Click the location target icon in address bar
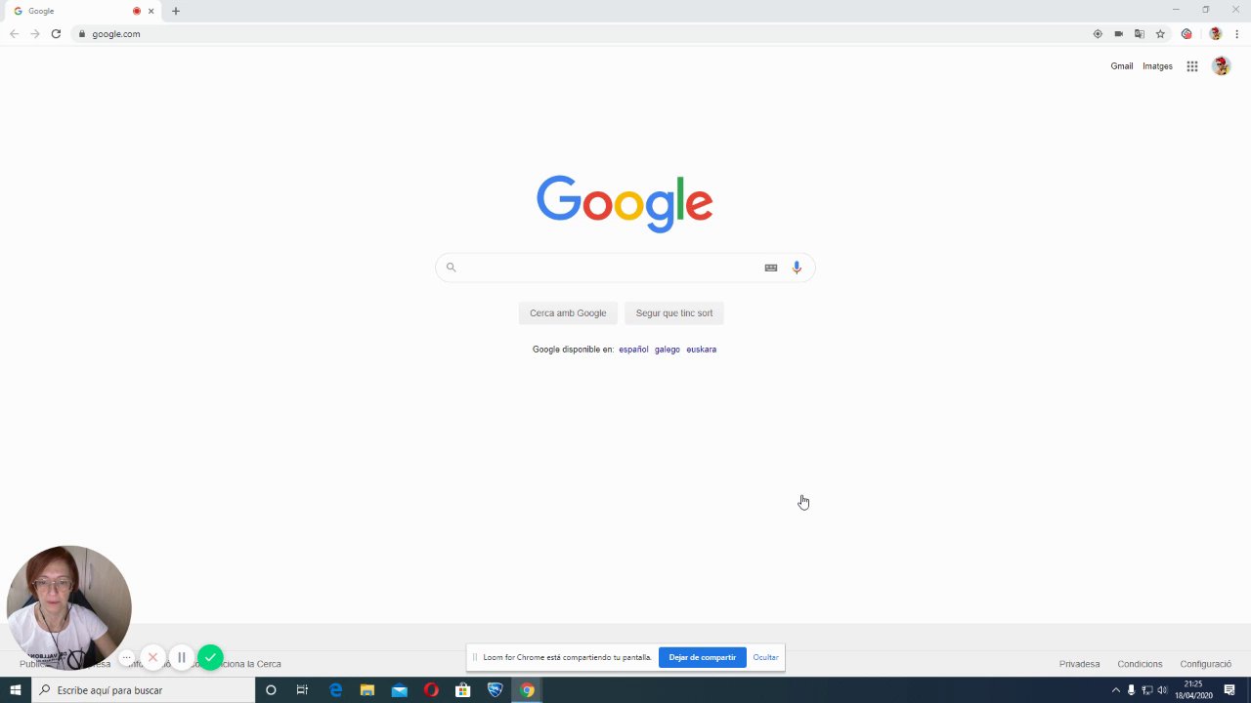The image size is (1251, 703). pos(1098,34)
